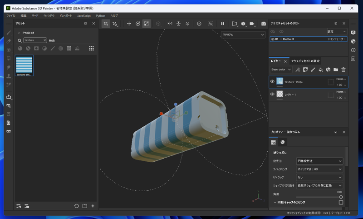Open the perspective view mode dropdown icon

[235, 24]
